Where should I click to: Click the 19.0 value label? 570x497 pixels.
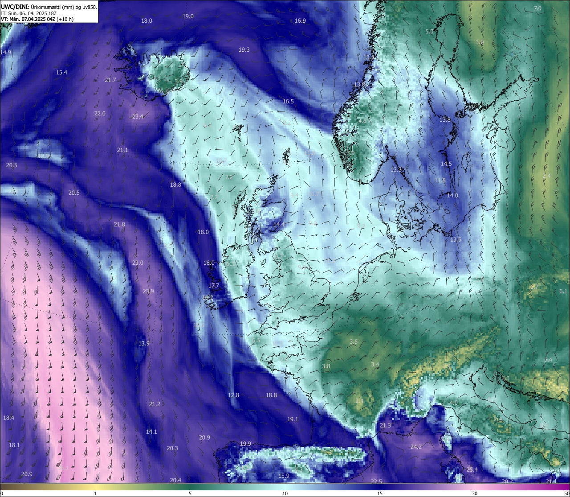[188, 16]
